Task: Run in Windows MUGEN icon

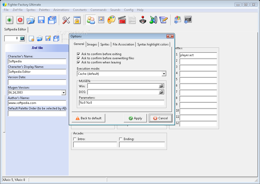Action: [178, 20]
